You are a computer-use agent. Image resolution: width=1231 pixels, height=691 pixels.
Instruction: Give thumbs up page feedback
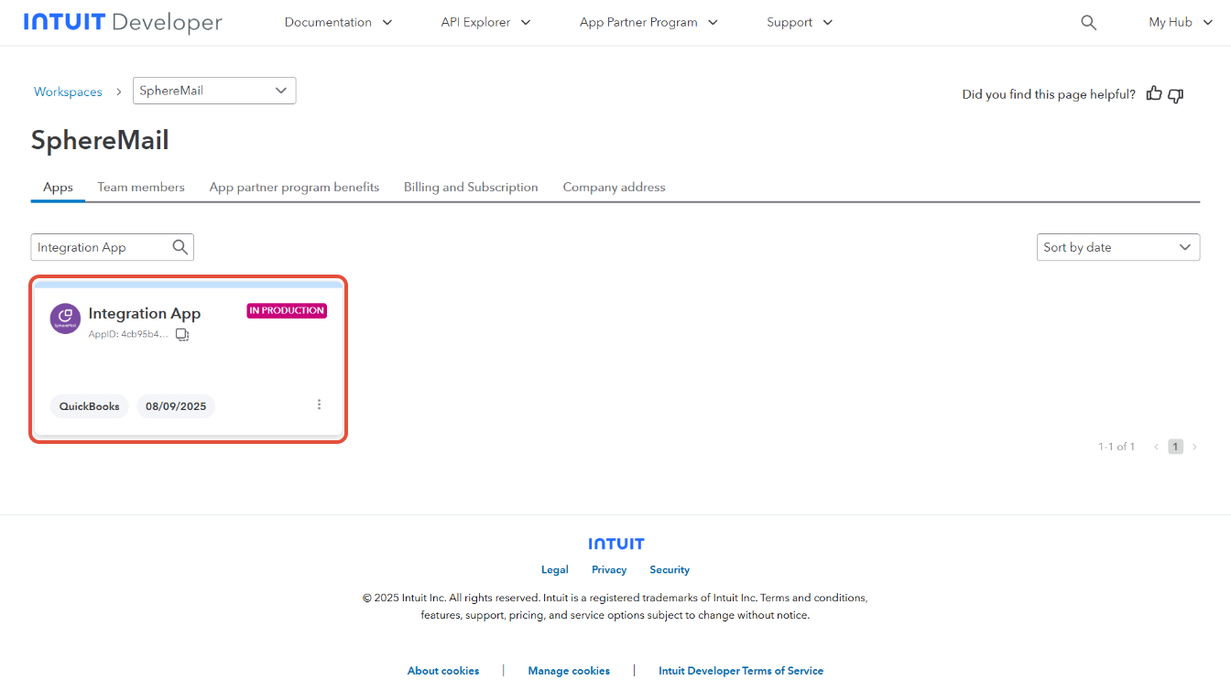[1154, 93]
